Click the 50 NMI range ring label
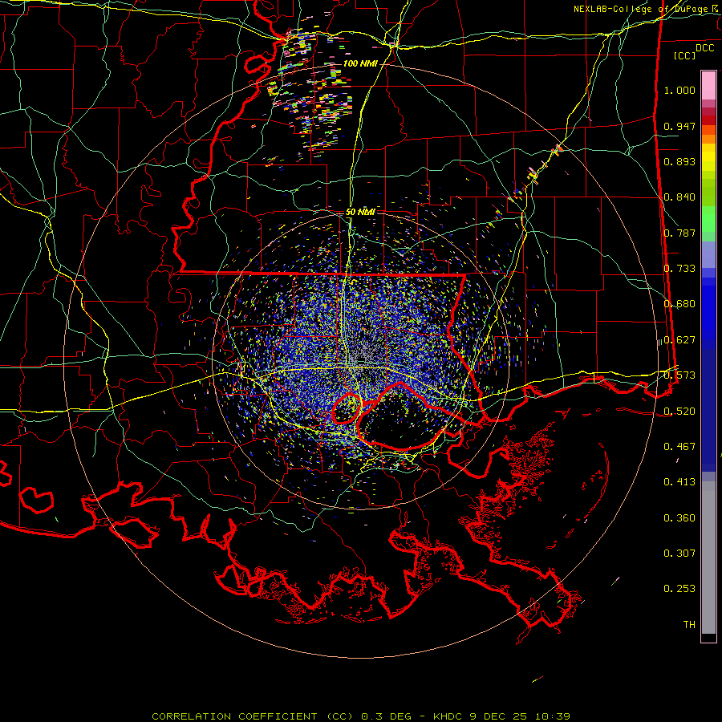The image size is (722, 722). [x=360, y=212]
